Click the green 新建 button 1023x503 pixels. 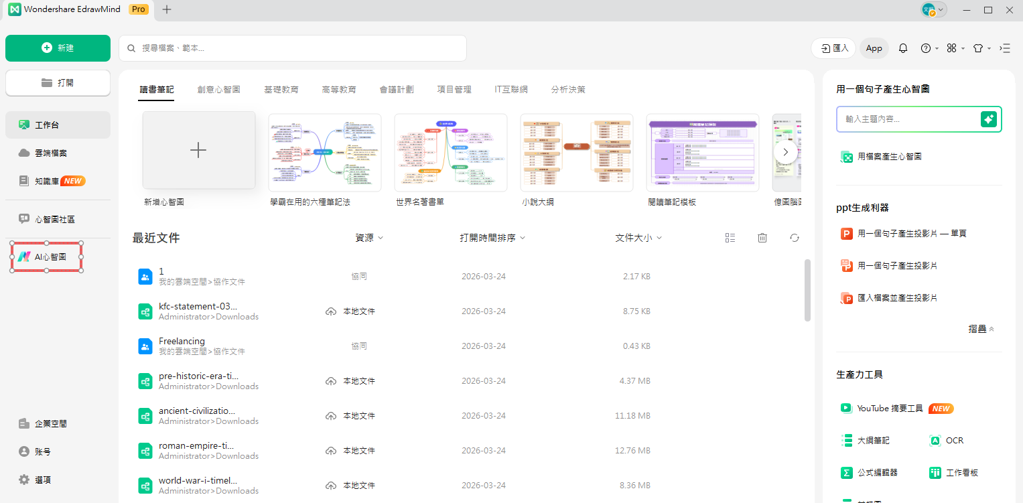[x=58, y=48]
